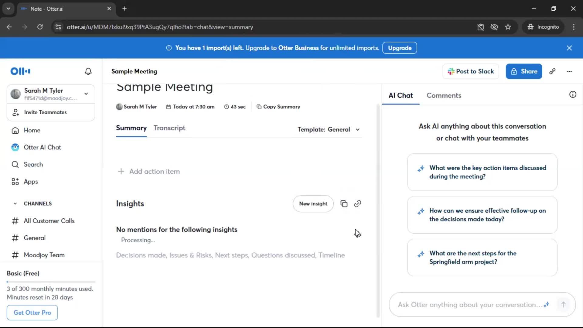This screenshot has width=583, height=328.
Task: Switch to the Comments tab
Action: pos(444,95)
